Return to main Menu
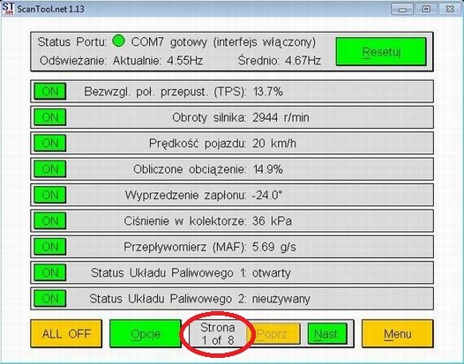The image size is (464, 364). click(398, 334)
